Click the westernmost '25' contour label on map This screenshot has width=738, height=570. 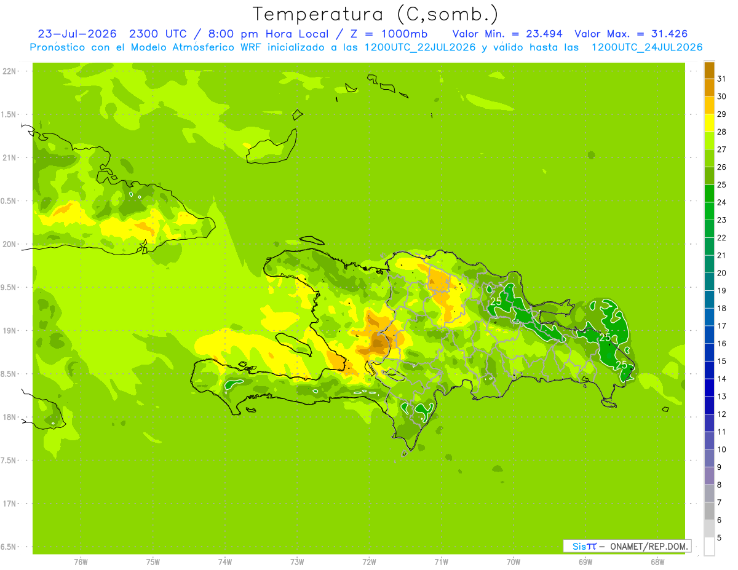tap(496, 301)
